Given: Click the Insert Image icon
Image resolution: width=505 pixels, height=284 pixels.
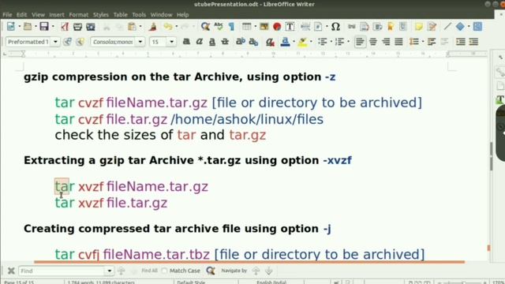Looking at the screenshot, I should 264,27.
